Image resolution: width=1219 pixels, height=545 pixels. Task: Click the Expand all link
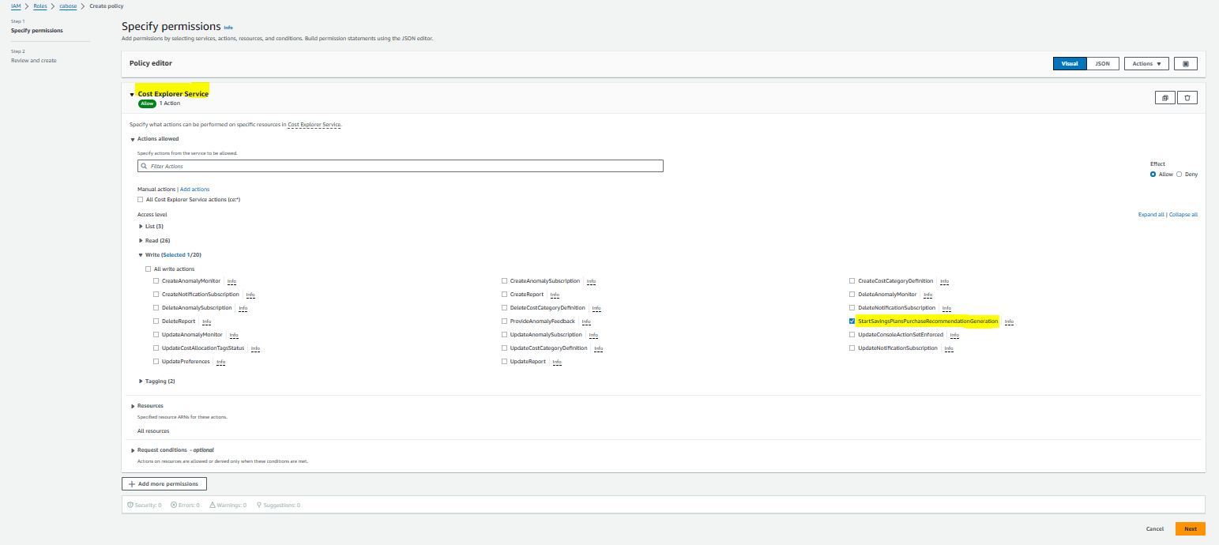1151,215
